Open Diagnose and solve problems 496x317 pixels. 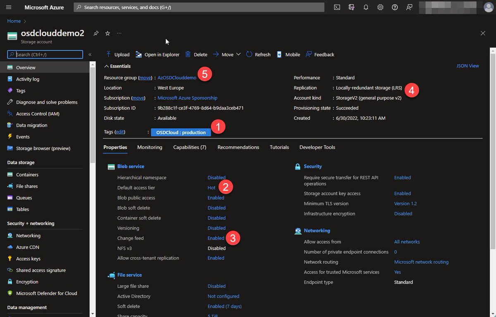tap(47, 102)
